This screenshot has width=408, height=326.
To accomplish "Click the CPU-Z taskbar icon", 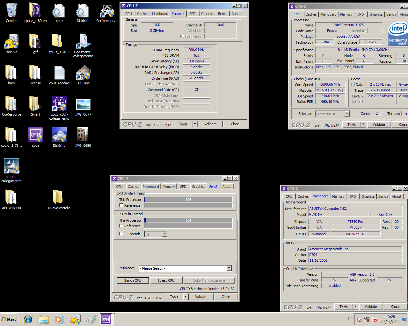I will pos(106,319).
